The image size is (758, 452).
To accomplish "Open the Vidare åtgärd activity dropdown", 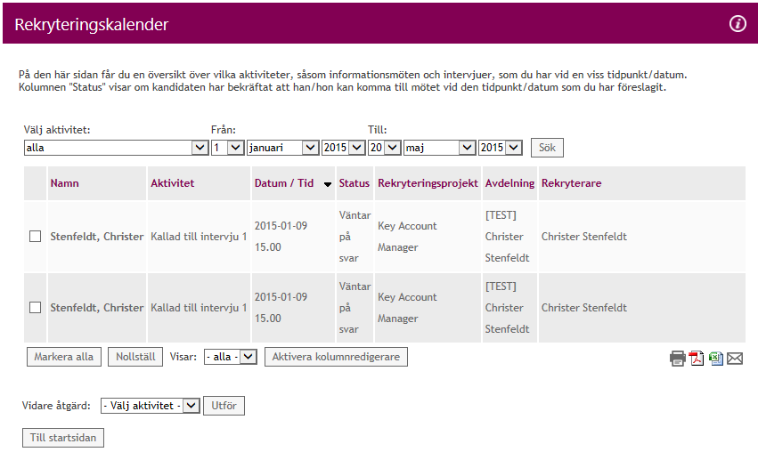I will (x=150, y=406).
